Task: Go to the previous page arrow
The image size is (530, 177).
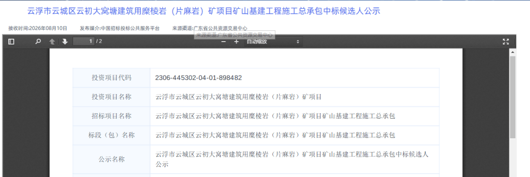Action: (x=52, y=42)
